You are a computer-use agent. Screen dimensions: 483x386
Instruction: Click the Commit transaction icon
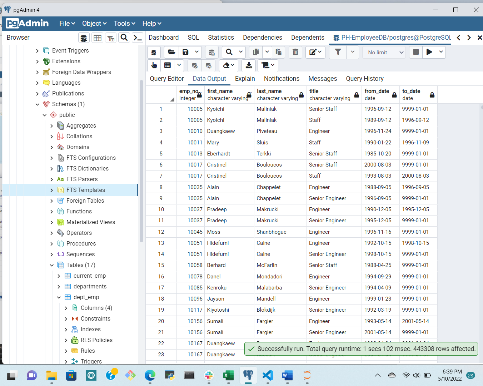(x=194, y=65)
